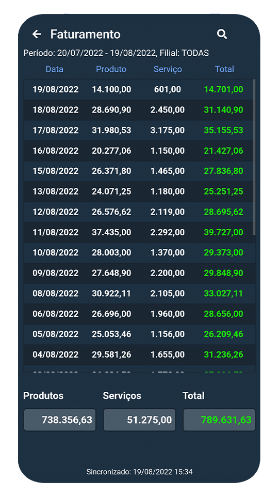Select the Total column header
Screen dimensions: 279x497
click(x=224, y=69)
